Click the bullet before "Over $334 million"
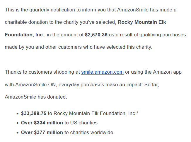 [17, 123]
